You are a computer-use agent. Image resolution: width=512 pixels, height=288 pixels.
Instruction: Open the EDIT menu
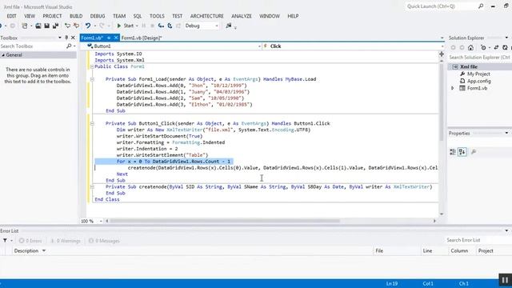[x=11, y=16]
